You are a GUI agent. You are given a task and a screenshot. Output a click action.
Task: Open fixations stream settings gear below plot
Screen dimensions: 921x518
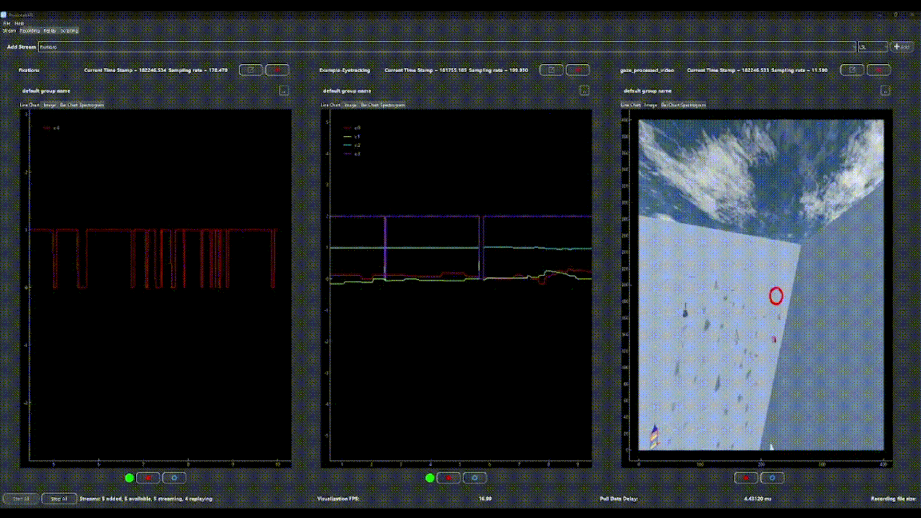click(174, 478)
